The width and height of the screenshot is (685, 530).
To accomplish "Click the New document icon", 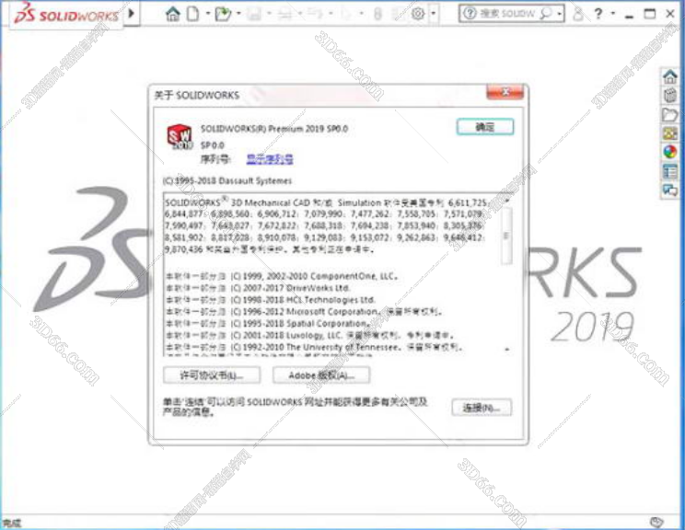I will click(192, 14).
